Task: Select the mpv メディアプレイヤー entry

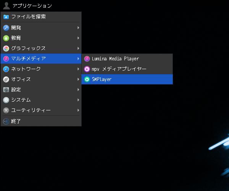Action: pyautogui.click(x=127, y=69)
